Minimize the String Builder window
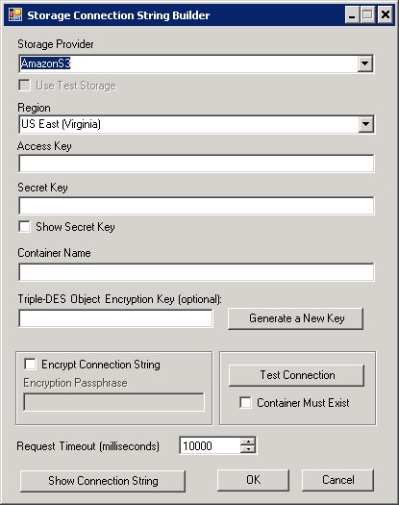399x505 pixels. click(352, 15)
